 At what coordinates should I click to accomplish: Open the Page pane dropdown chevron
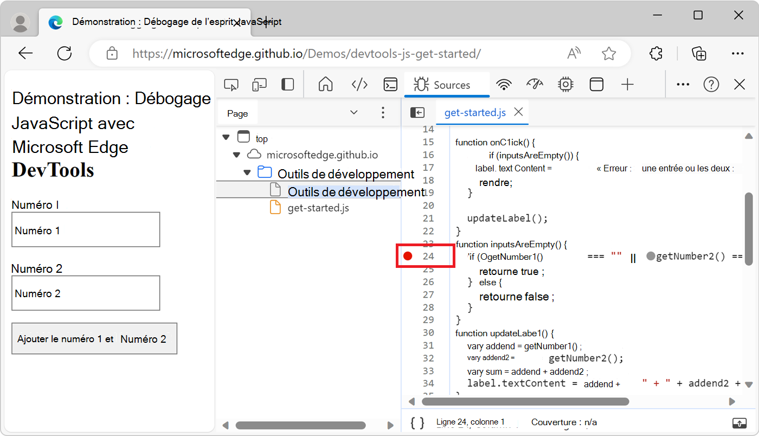pyautogui.click(x=354, y=112)
